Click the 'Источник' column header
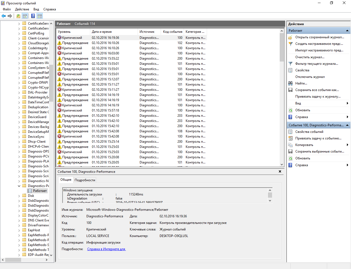Screen dimensions: 351x269 tap(149, 32)
